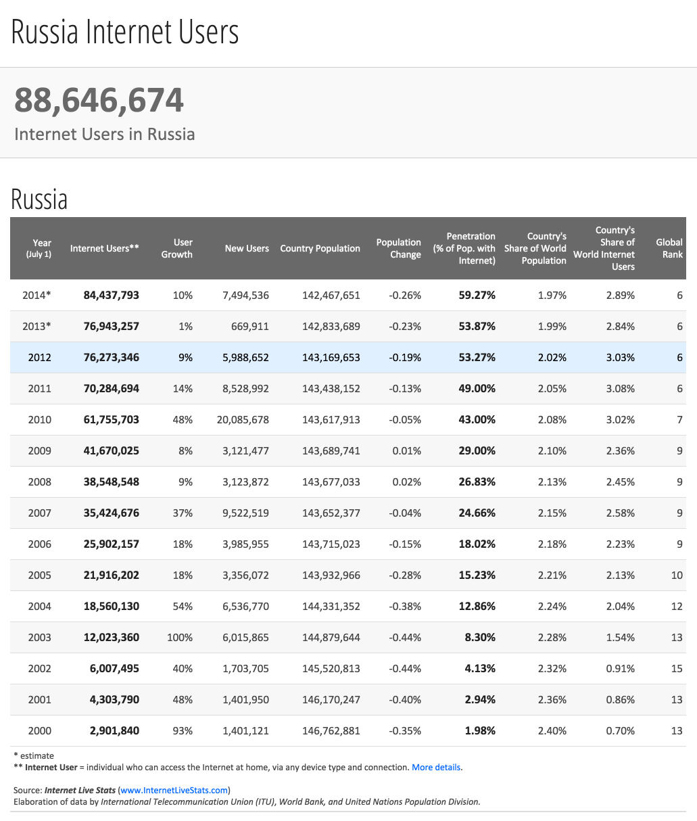Click the 2003 user growth 100% cell
Viewport: 697px width, 821px height.
coord(180,637)
